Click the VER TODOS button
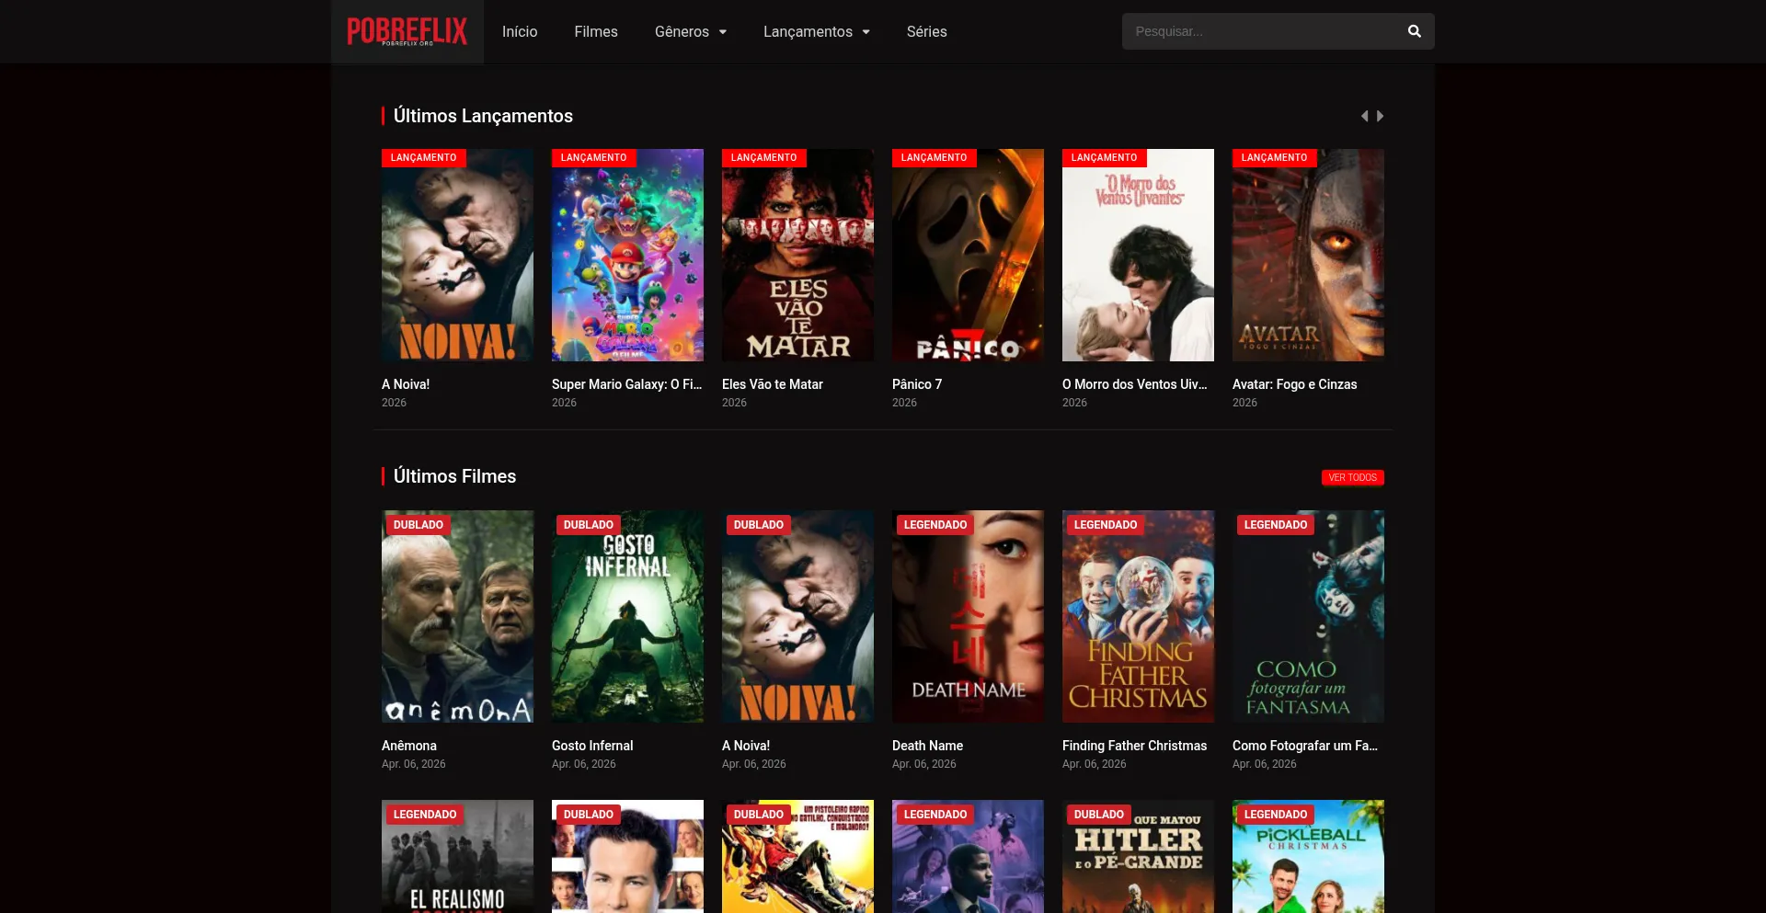Image resolution: width=1766 pixels, height=913 pixels. [x=1352, y=477]
